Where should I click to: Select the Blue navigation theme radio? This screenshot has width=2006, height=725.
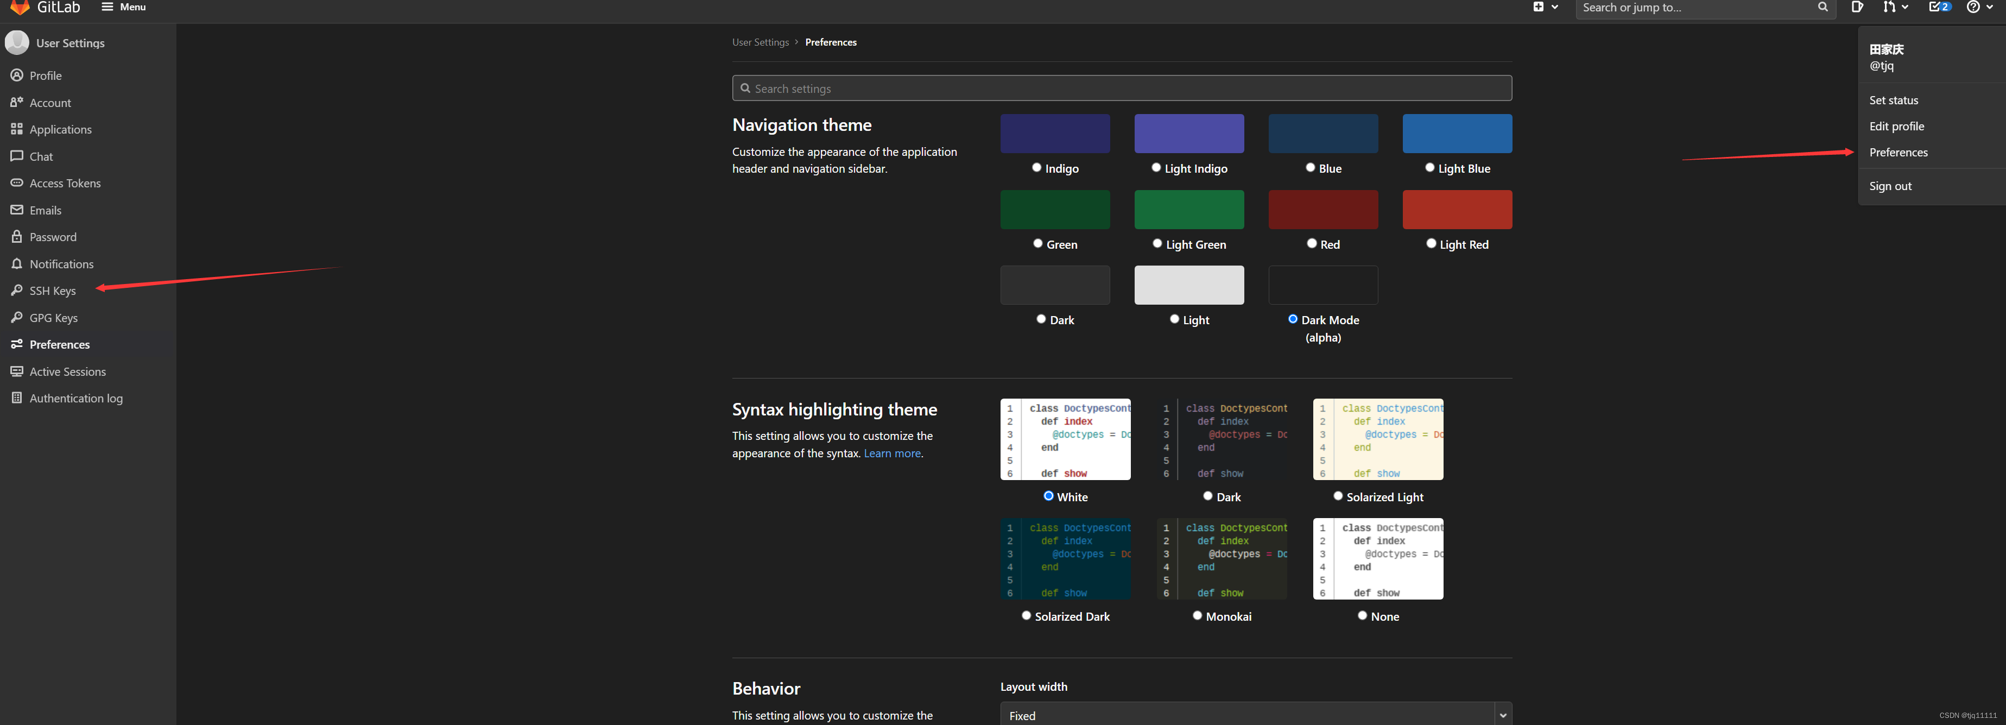click(x=1311, y=167)
